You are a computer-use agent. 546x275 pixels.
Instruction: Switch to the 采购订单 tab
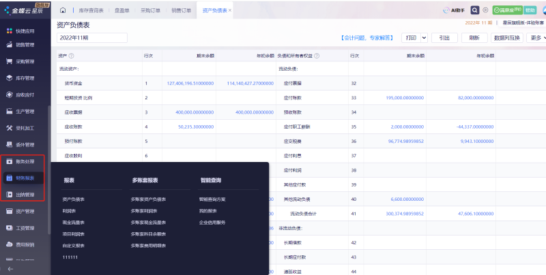pyautogui.click(x=150, y=10)
